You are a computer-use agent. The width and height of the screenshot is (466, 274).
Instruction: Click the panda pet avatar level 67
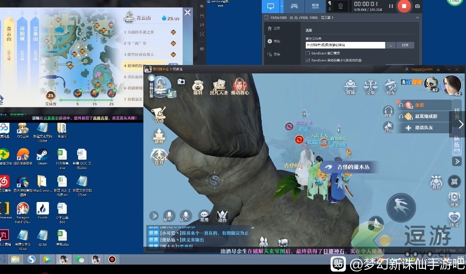pos(432,84)
